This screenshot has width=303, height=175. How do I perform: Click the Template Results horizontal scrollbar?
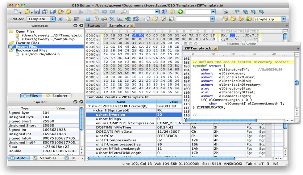161,158
